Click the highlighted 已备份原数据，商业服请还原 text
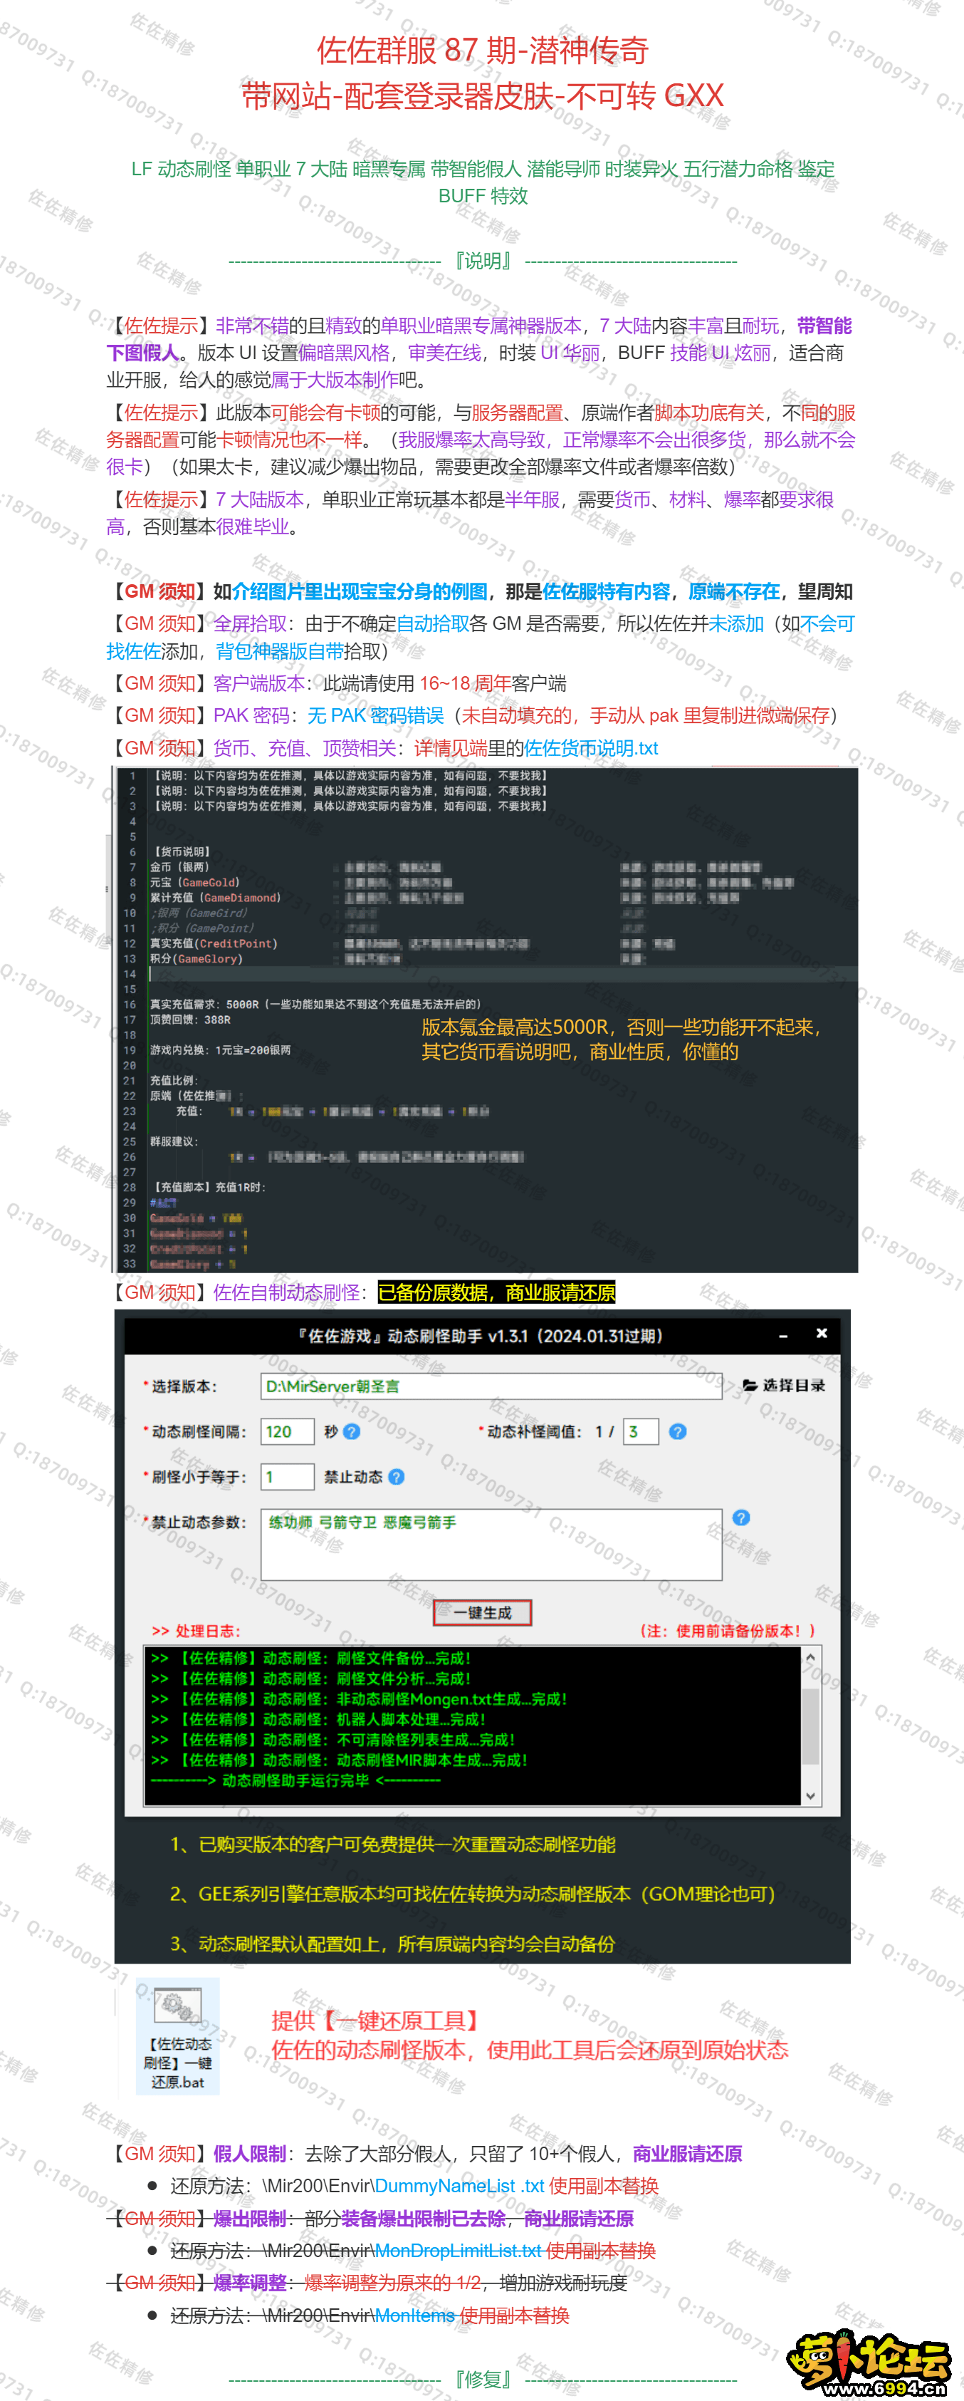This screenshot has height=2401, width=964. (496, 1293)
